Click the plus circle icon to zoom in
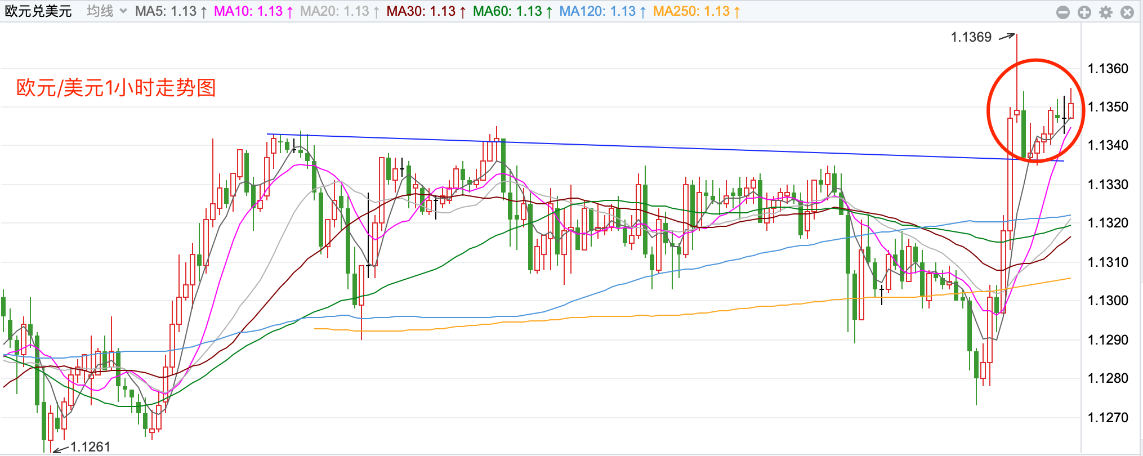Image resolution: width=1143 pixels, height=456 pixels. [x=1084, y=12]
